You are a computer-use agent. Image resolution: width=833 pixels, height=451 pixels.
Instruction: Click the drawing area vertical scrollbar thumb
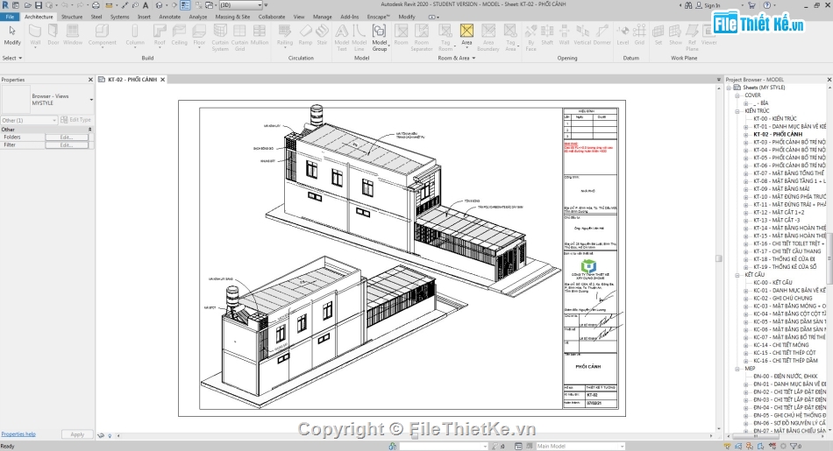click(719, 258)
